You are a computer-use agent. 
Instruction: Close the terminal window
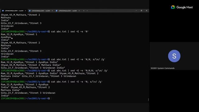click(146, 11)
